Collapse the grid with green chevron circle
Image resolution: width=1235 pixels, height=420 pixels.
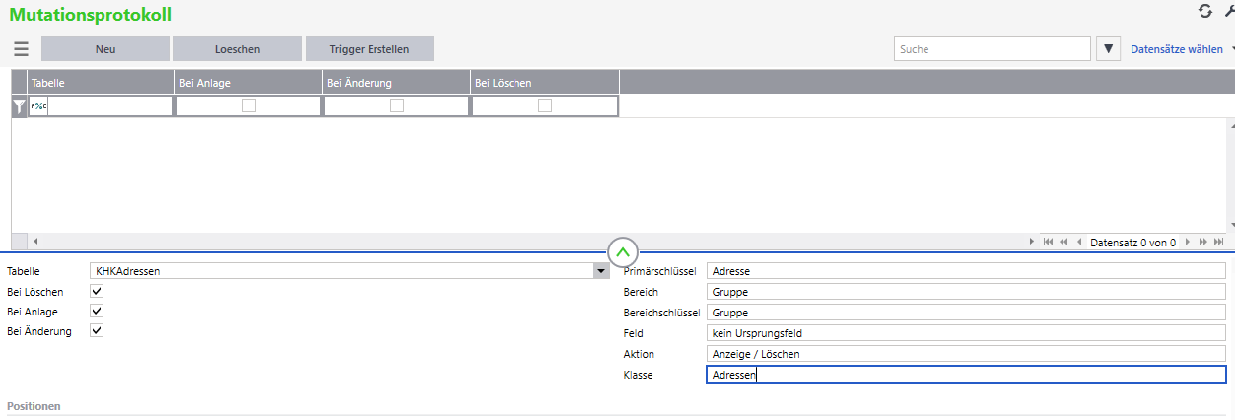pos(623,251)
